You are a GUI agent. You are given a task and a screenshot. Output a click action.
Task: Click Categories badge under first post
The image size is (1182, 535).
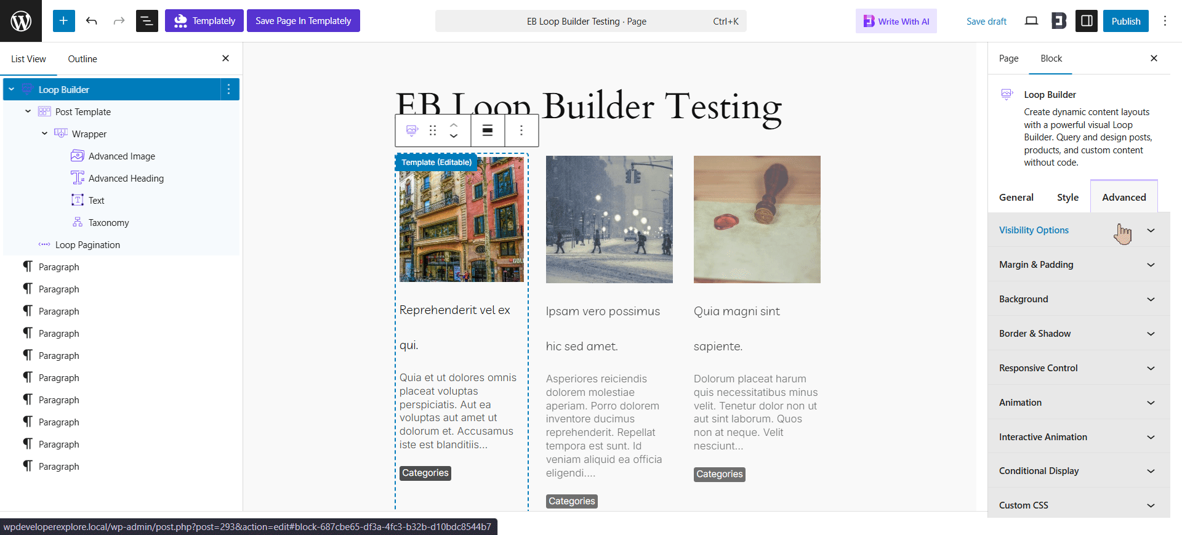[425, 473]
